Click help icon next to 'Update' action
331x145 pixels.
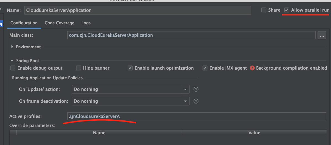(196, 89)
